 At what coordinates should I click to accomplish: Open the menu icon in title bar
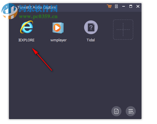point(116,6)
